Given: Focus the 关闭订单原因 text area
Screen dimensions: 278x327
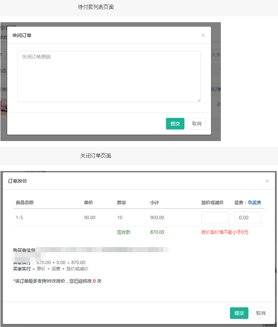Looking at the screenshot, I should tap(109, 77).
